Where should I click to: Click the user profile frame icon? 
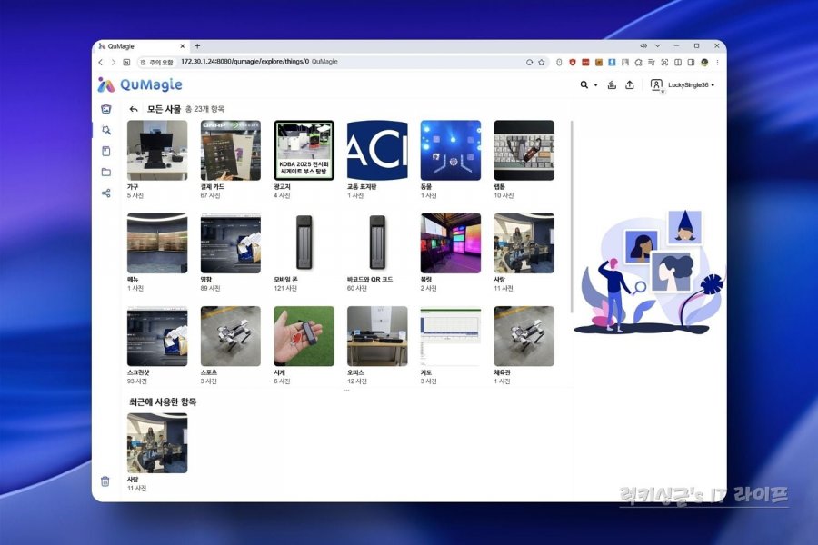(x=656, y=85)
